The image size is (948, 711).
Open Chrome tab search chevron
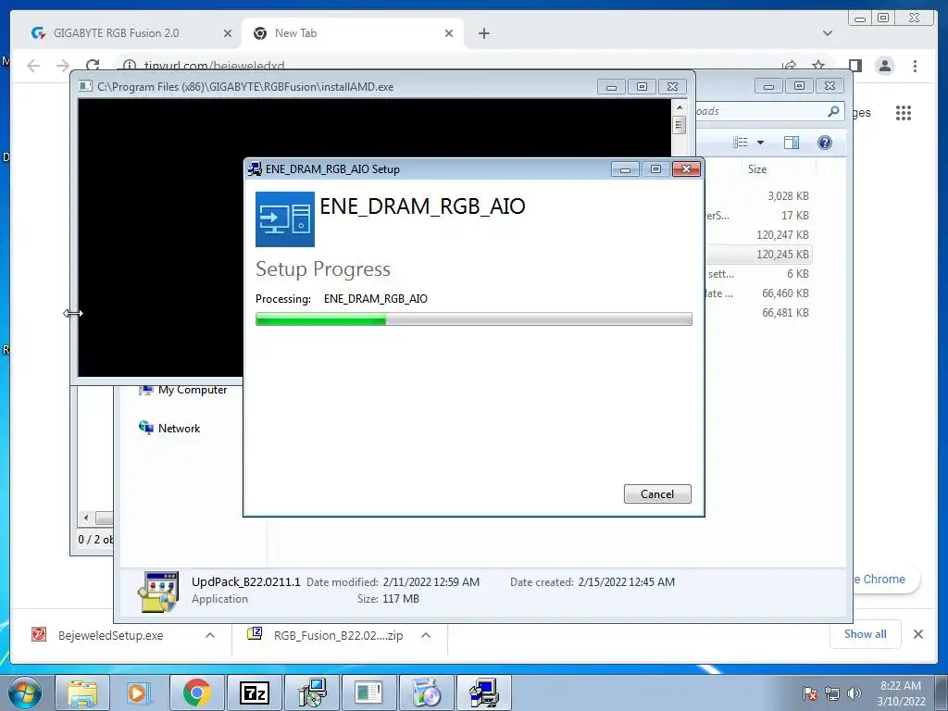827,33
